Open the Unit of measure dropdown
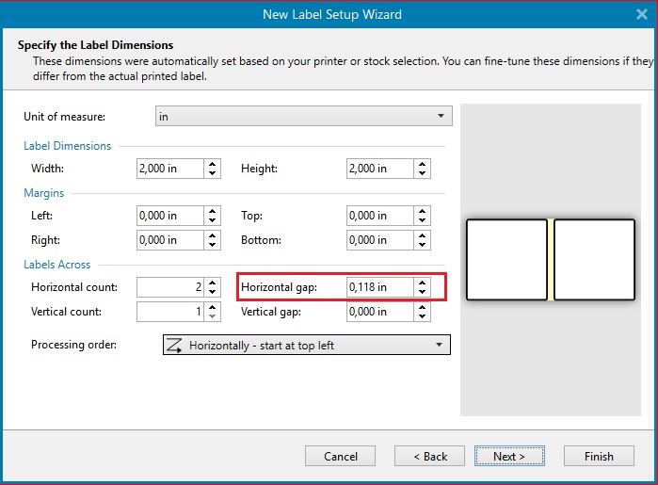Screen dimensions: 658x485 click(x=303, y=116)
